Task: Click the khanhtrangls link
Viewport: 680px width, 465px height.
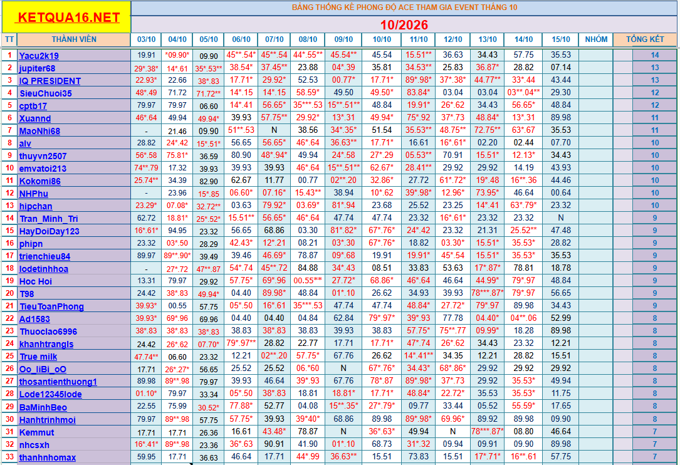Action: coord(46,345)
